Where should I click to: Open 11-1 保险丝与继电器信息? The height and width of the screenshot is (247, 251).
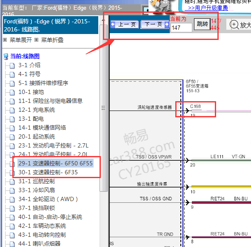click(x=51, y=101)
